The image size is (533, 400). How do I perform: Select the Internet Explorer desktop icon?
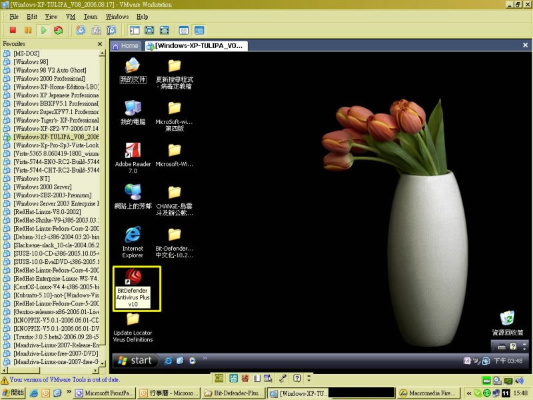(x=133, y=242)
